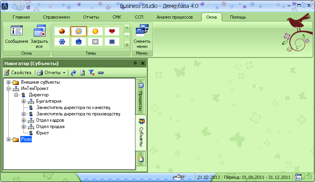Collapse the ИнТехПроект tree node
Viewport: 315px width, 182px height.
[8, 89]
